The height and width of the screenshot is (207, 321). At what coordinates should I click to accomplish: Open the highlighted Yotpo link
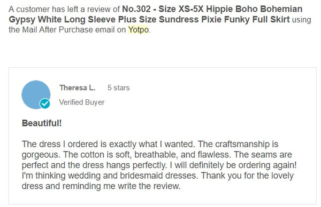139,30
